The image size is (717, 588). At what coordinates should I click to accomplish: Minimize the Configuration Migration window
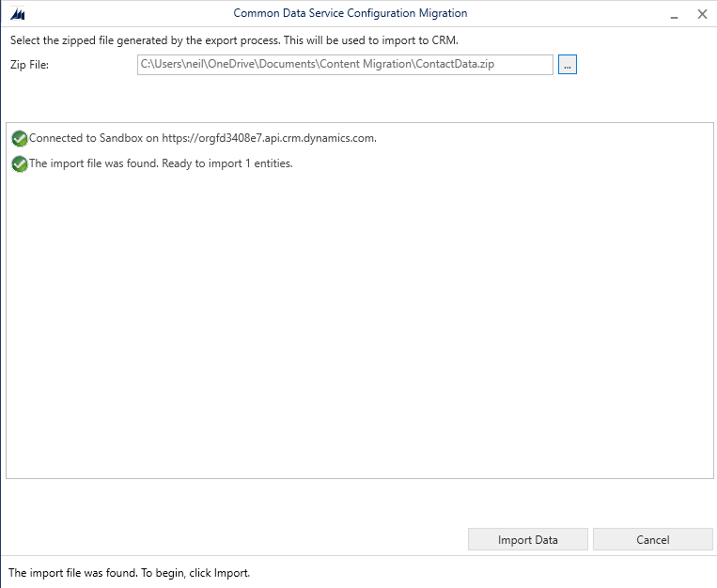673,14
